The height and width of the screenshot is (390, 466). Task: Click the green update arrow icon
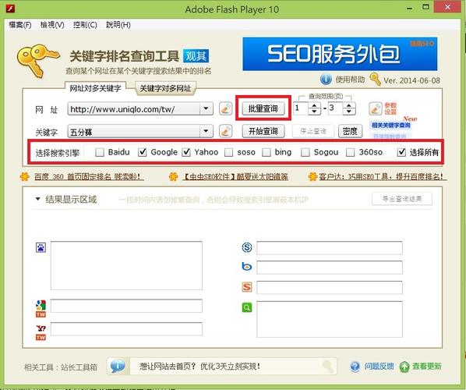pos(404,367)
